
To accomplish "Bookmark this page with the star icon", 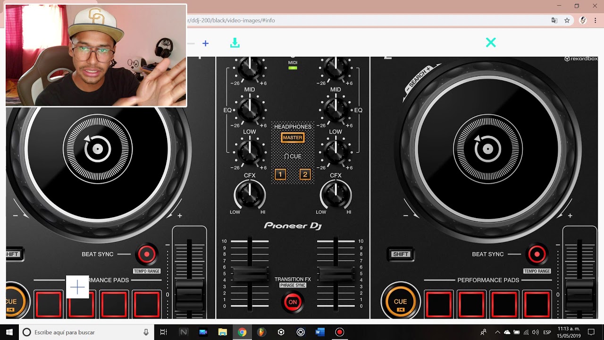I will coord(567,20).
